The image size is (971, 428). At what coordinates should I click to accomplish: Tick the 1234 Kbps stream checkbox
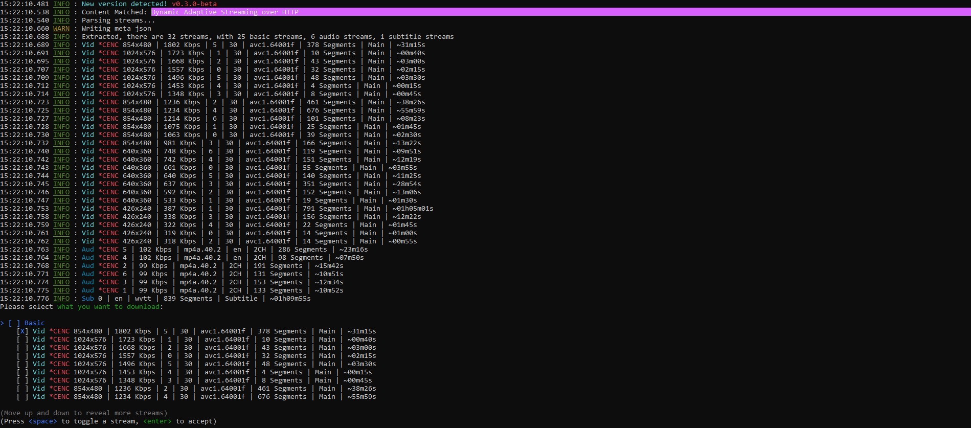(22, 397)
